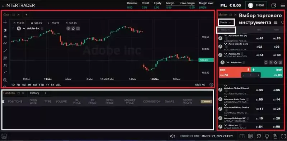Show ALL chart history range
Image resolution: width=287 pixels, height=141 pixels.
click(x=58, y=85)
